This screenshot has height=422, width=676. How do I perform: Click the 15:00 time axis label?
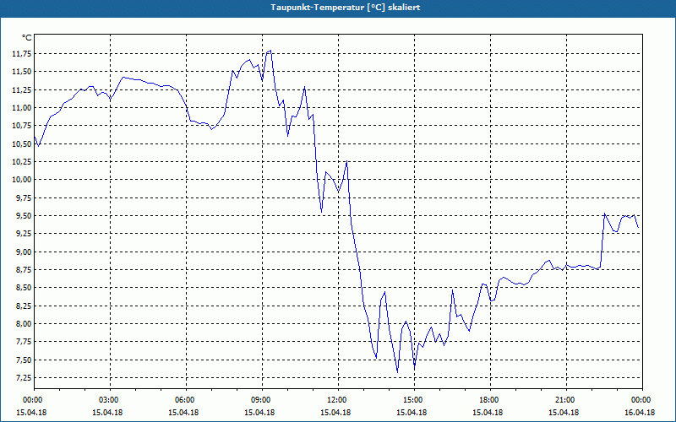[415, 400]
